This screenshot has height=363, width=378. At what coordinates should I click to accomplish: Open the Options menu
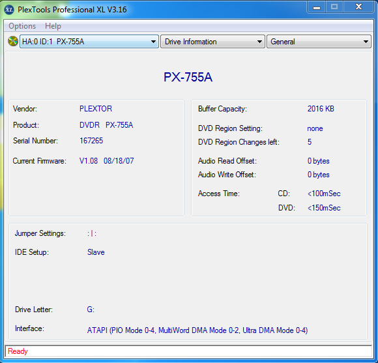tap(22, 26)
